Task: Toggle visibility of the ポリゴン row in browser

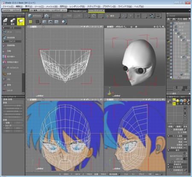Action: coord(168,74)
